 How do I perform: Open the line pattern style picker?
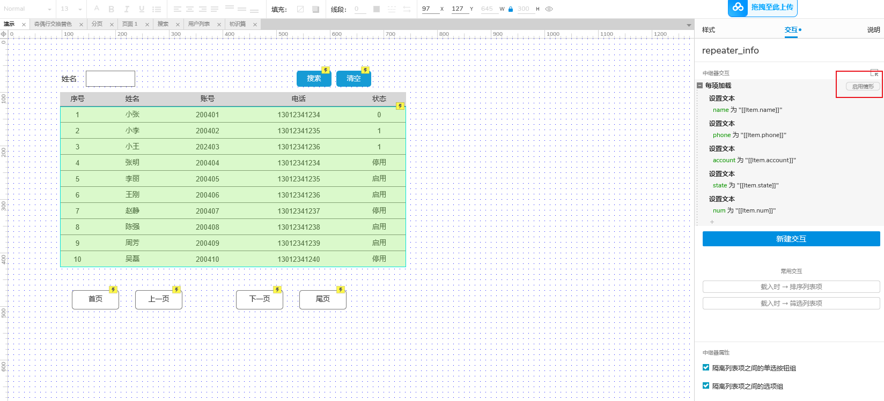[x=392, y=9]
